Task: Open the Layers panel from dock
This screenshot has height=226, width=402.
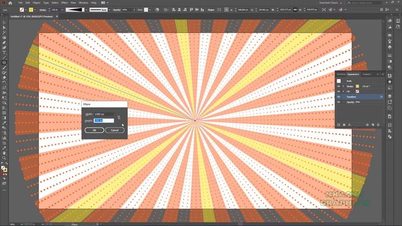Action: tap(389, 96)
